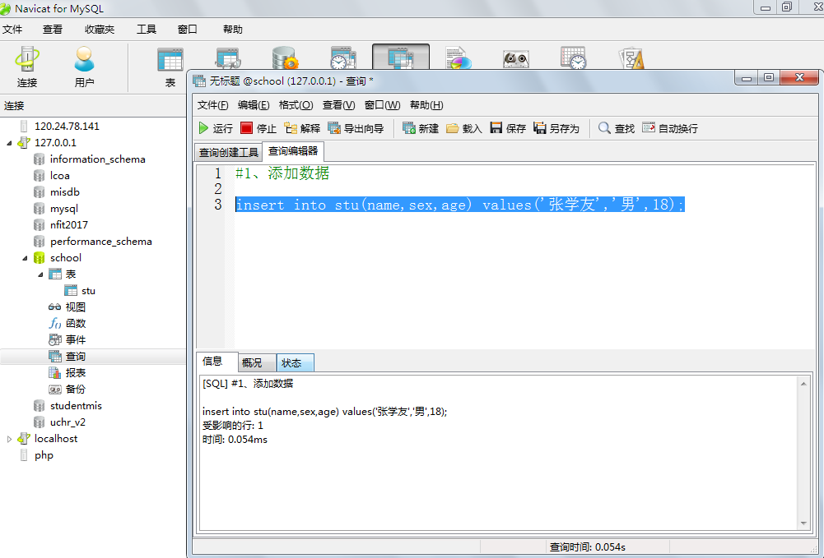824x558 pixels.
Task: Run the query with 运行 button
Action: [216, 128]
